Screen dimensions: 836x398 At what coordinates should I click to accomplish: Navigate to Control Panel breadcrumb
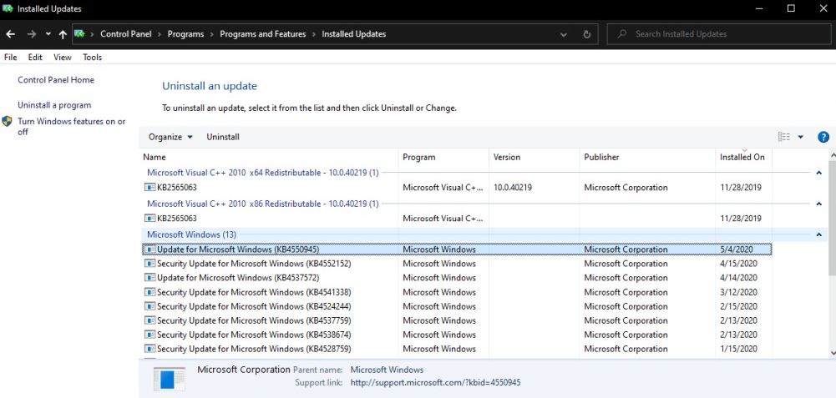coord(126,34)
